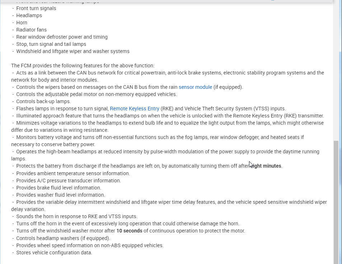Click "Provides washer fluid level information" line
The width and height of the screenshot is (342, 264).
[x=60, y=195]
